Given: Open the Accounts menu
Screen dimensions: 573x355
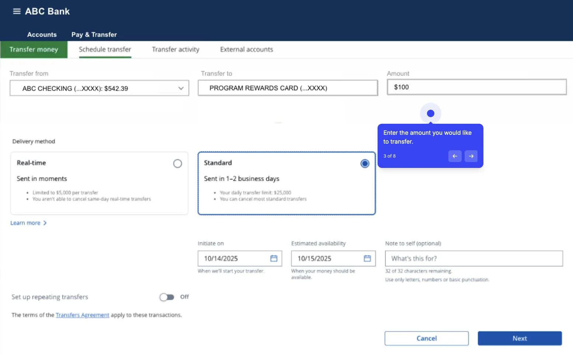Looking at the screenshot, I should click(x=42, y=35).
